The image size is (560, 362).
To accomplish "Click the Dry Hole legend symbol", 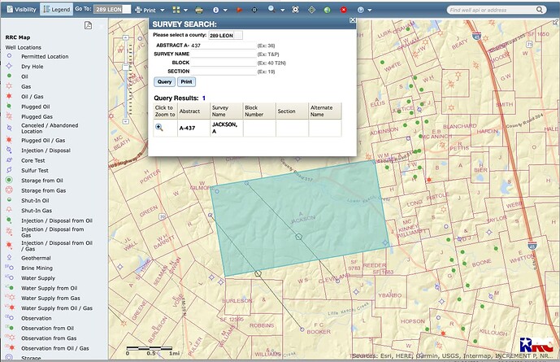I will (x=9, y=66).
